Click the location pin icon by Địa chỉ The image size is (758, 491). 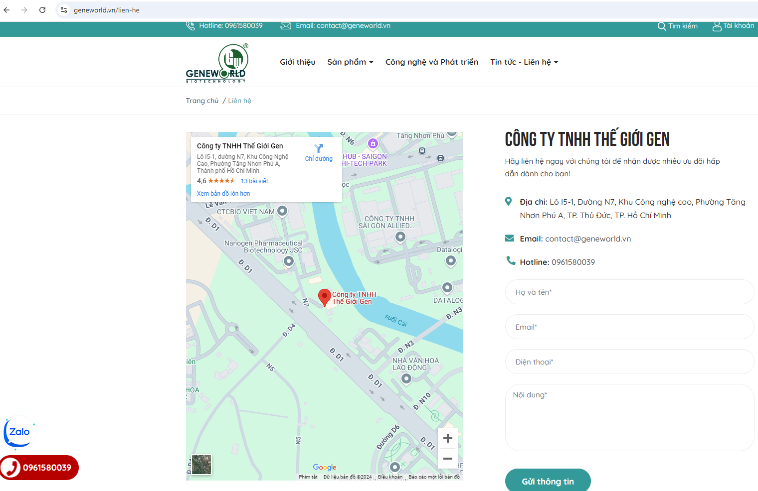point(509,201)
